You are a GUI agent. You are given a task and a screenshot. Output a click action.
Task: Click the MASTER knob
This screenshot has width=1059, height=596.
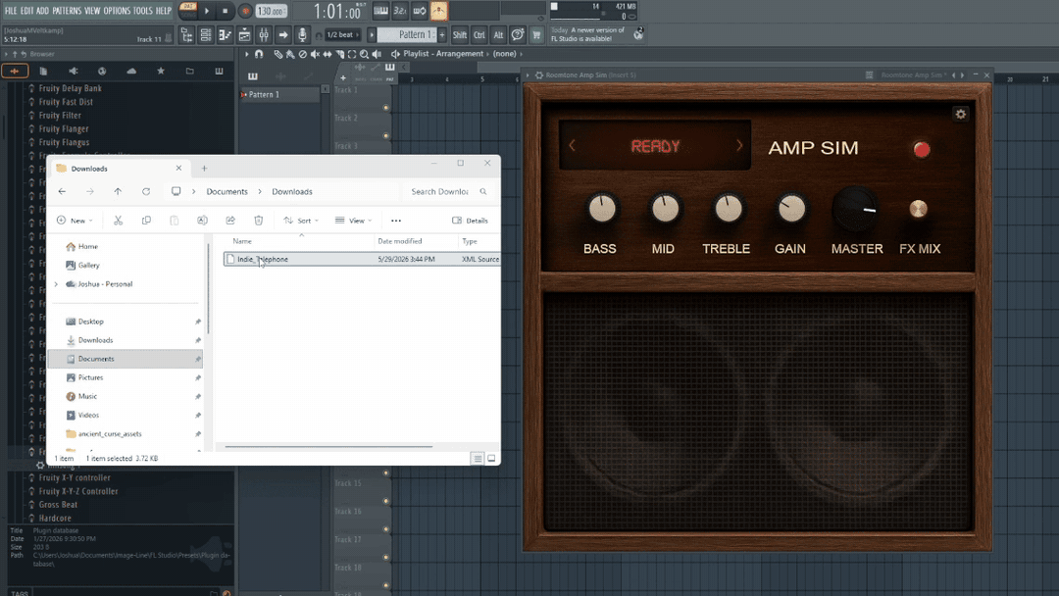click(x=856, y=209)
